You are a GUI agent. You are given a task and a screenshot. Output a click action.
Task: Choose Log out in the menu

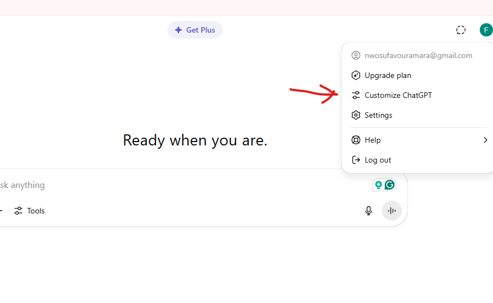tap(418, 160)
